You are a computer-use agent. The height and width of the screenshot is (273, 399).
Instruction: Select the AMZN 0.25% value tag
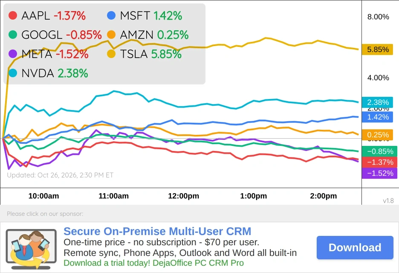pos(378,135)
